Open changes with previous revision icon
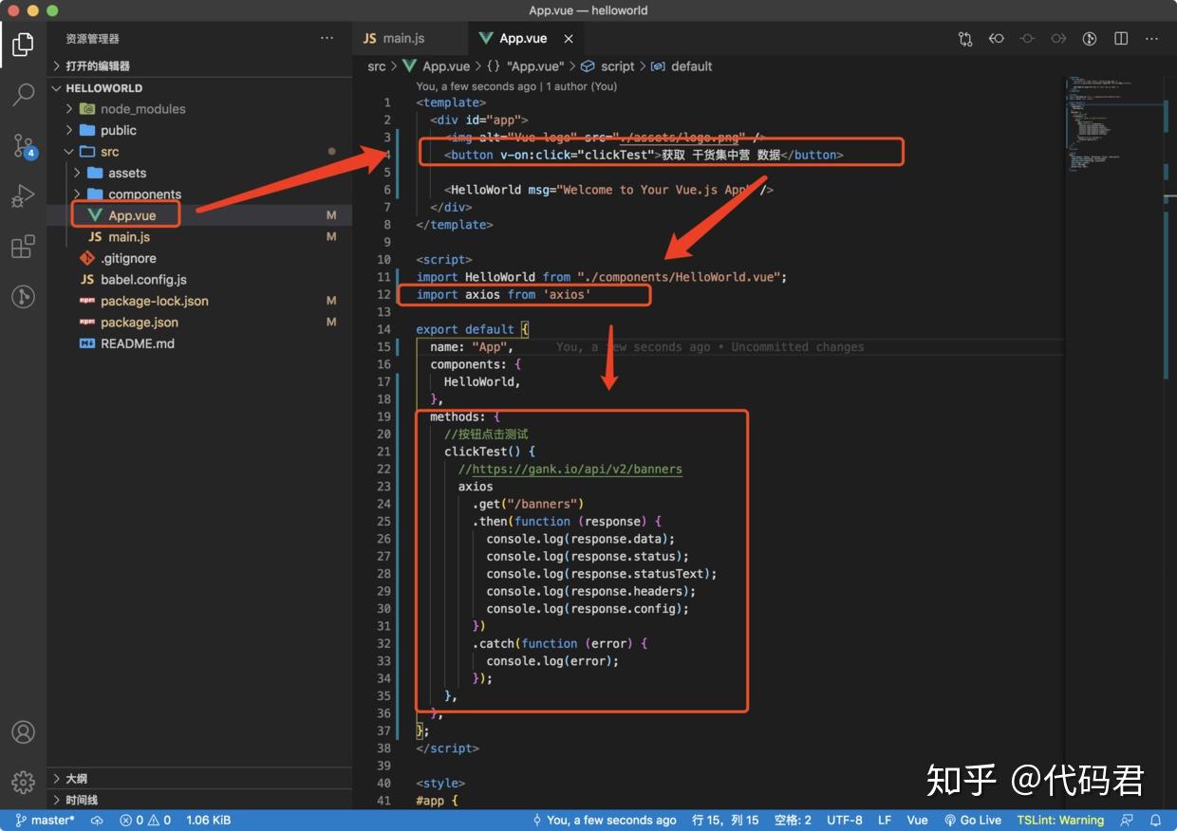Screen dimensions: 1177x831 coord(997,39)
